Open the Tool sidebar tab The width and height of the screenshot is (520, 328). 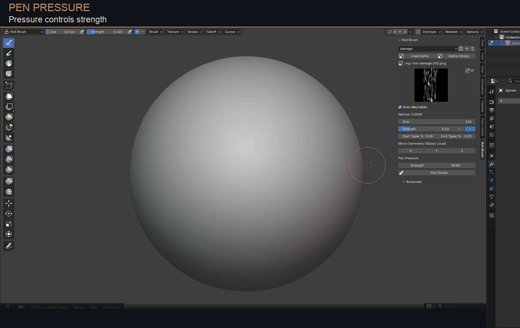point(482,56)
